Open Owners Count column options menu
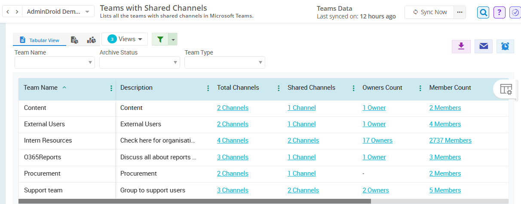The image size is (521, 204). 420,88
